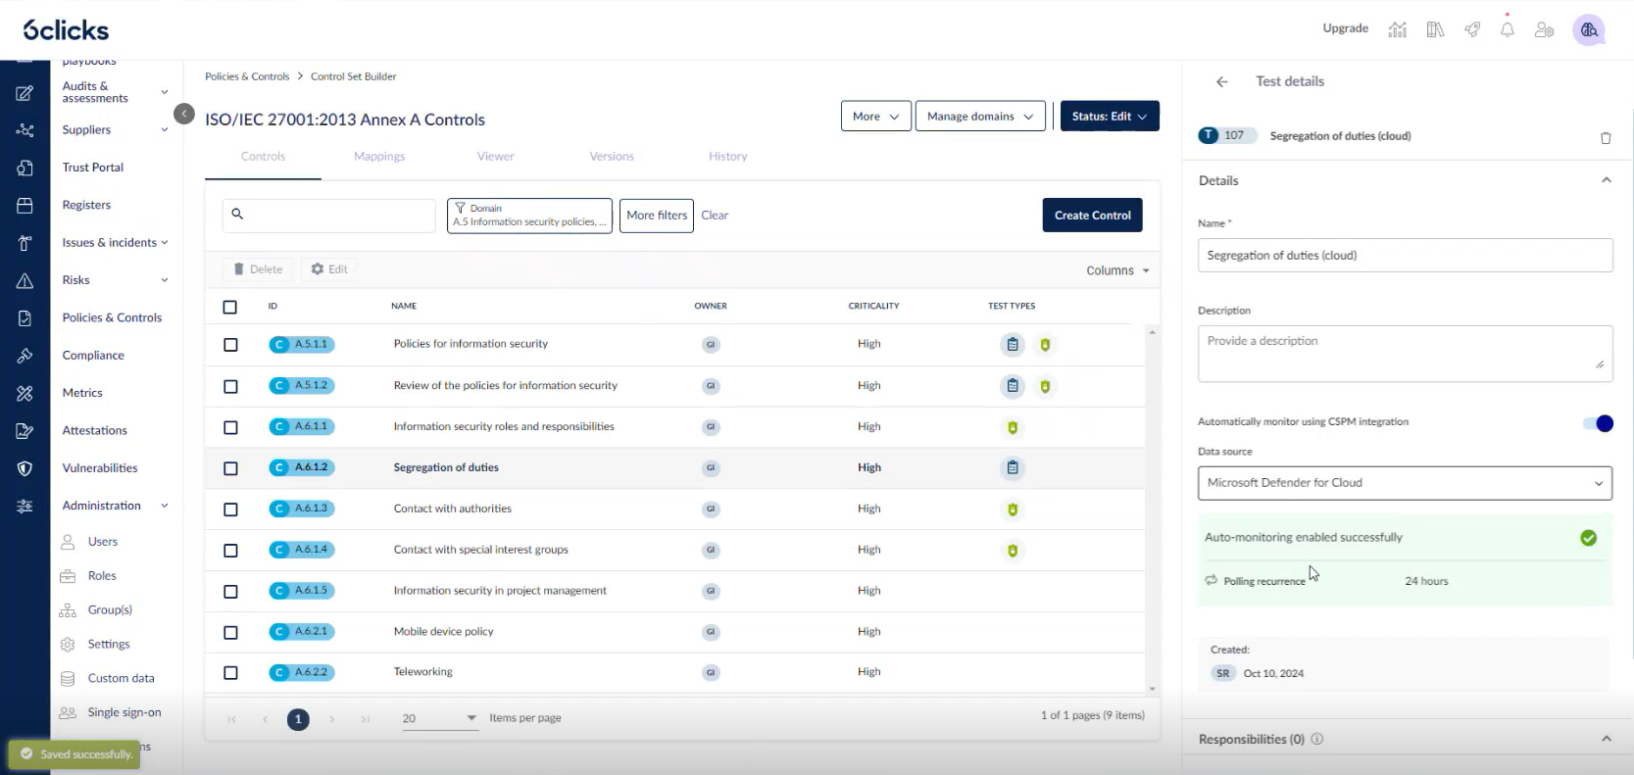Image resolution: width=1634 pixels, height=775 pixels.
Task: Click clipboard test type icon for A.6.1.2
Action: pyautogui.click(x=1012, y=468)
